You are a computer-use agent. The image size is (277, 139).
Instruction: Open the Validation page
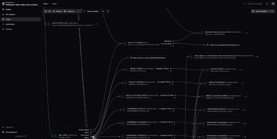pyautogui.click(x=21, y=127)
